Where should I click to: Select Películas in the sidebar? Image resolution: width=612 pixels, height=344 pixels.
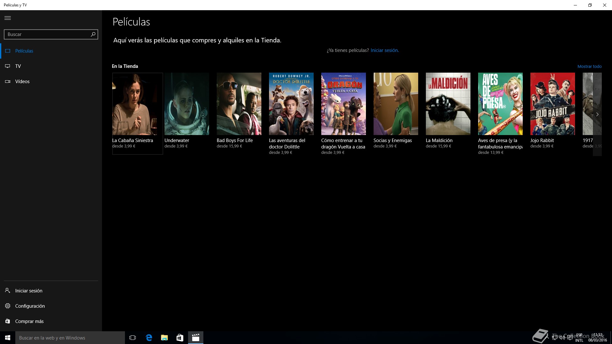(x=51, y=51)
